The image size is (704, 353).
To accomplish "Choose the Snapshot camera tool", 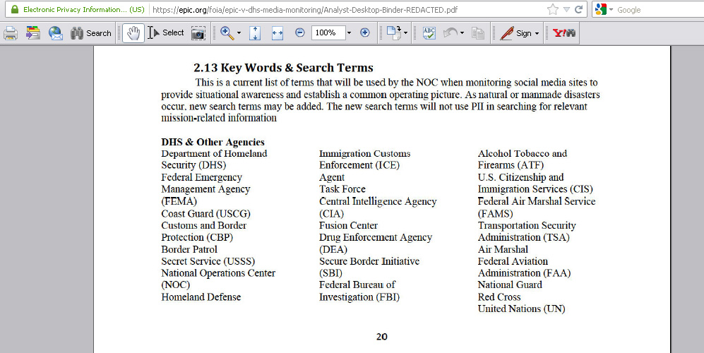I will (198, 33).
